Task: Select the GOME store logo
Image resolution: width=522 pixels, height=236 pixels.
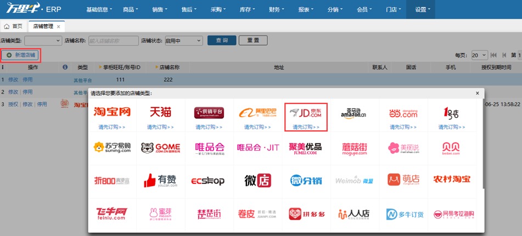Action: point(160,148)
